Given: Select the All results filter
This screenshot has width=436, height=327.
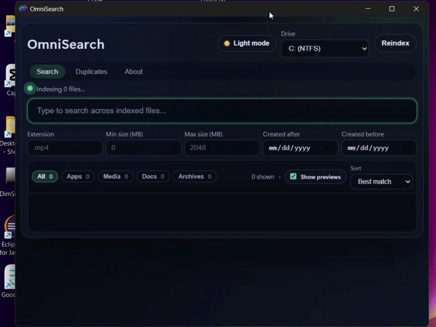Looking at the screenshot, I should point(44,177).
